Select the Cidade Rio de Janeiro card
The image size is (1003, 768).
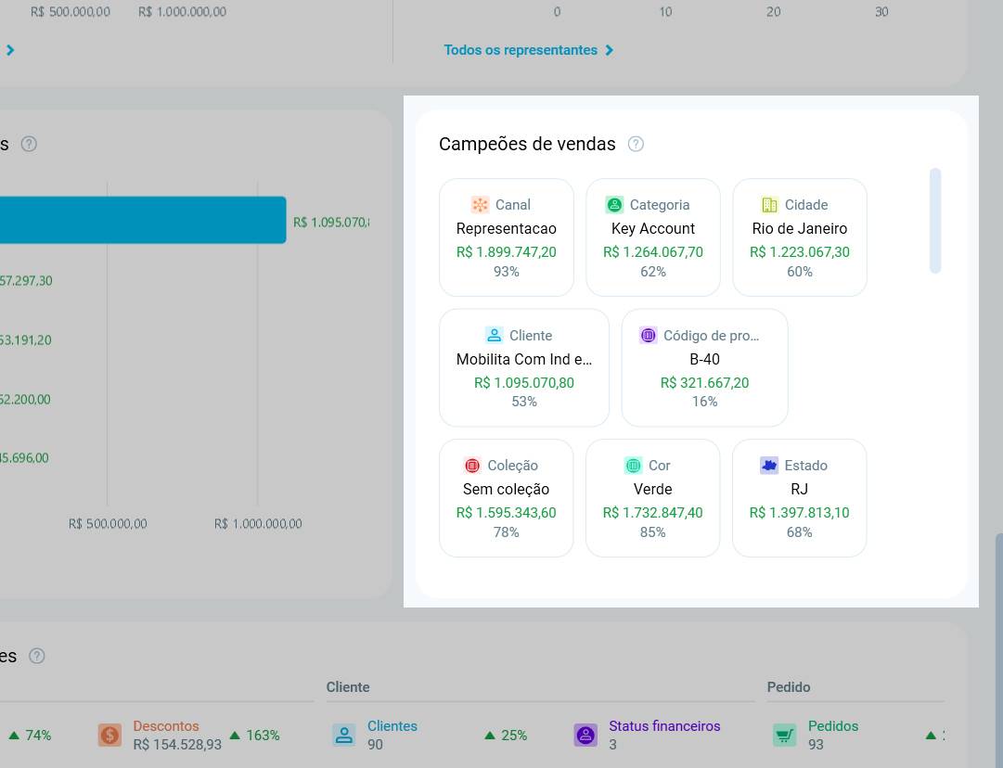800,237
